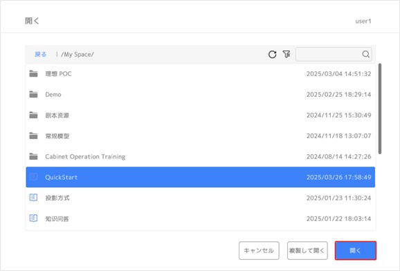Viewport: 400px width, 271px height.
Task: Click timestamp of the Demo folder
Action: [x=339, y=95]
